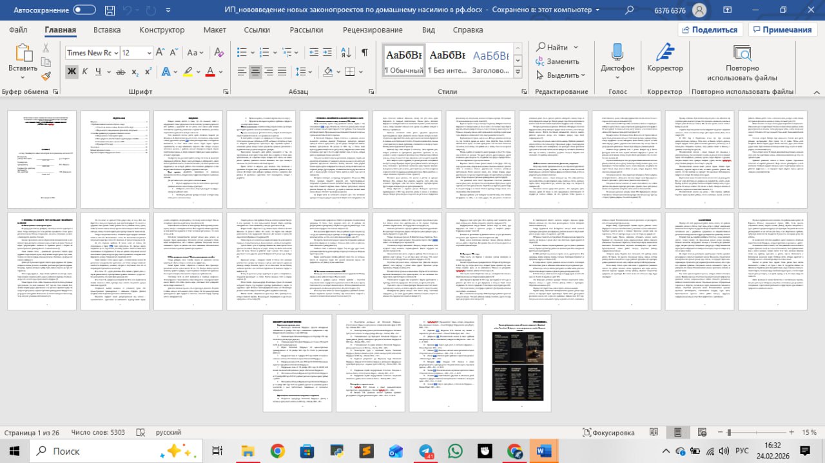Toggle center alignment
825x463 pixels.
coord(255,71)
